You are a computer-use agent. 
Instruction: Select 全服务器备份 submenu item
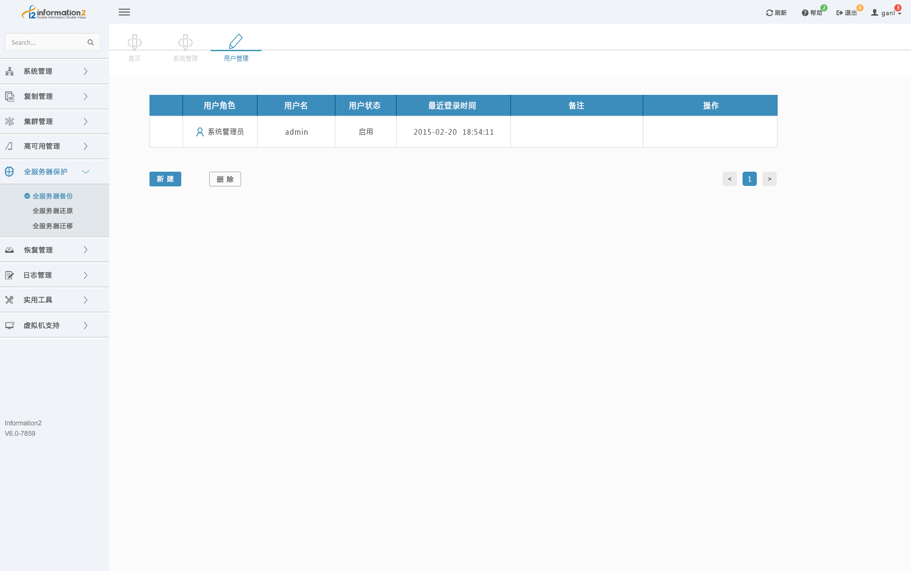click(x=52, y=196)
